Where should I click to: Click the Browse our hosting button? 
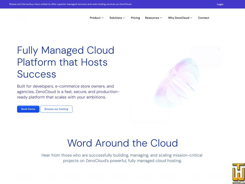[x=56, y=109]
